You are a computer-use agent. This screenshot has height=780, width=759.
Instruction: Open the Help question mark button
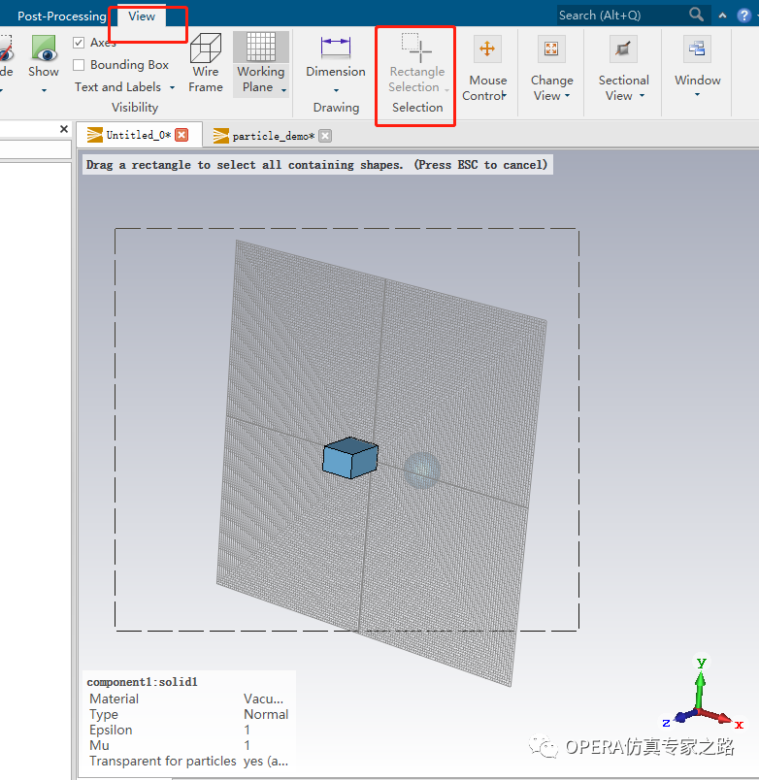tap(743, 16)
